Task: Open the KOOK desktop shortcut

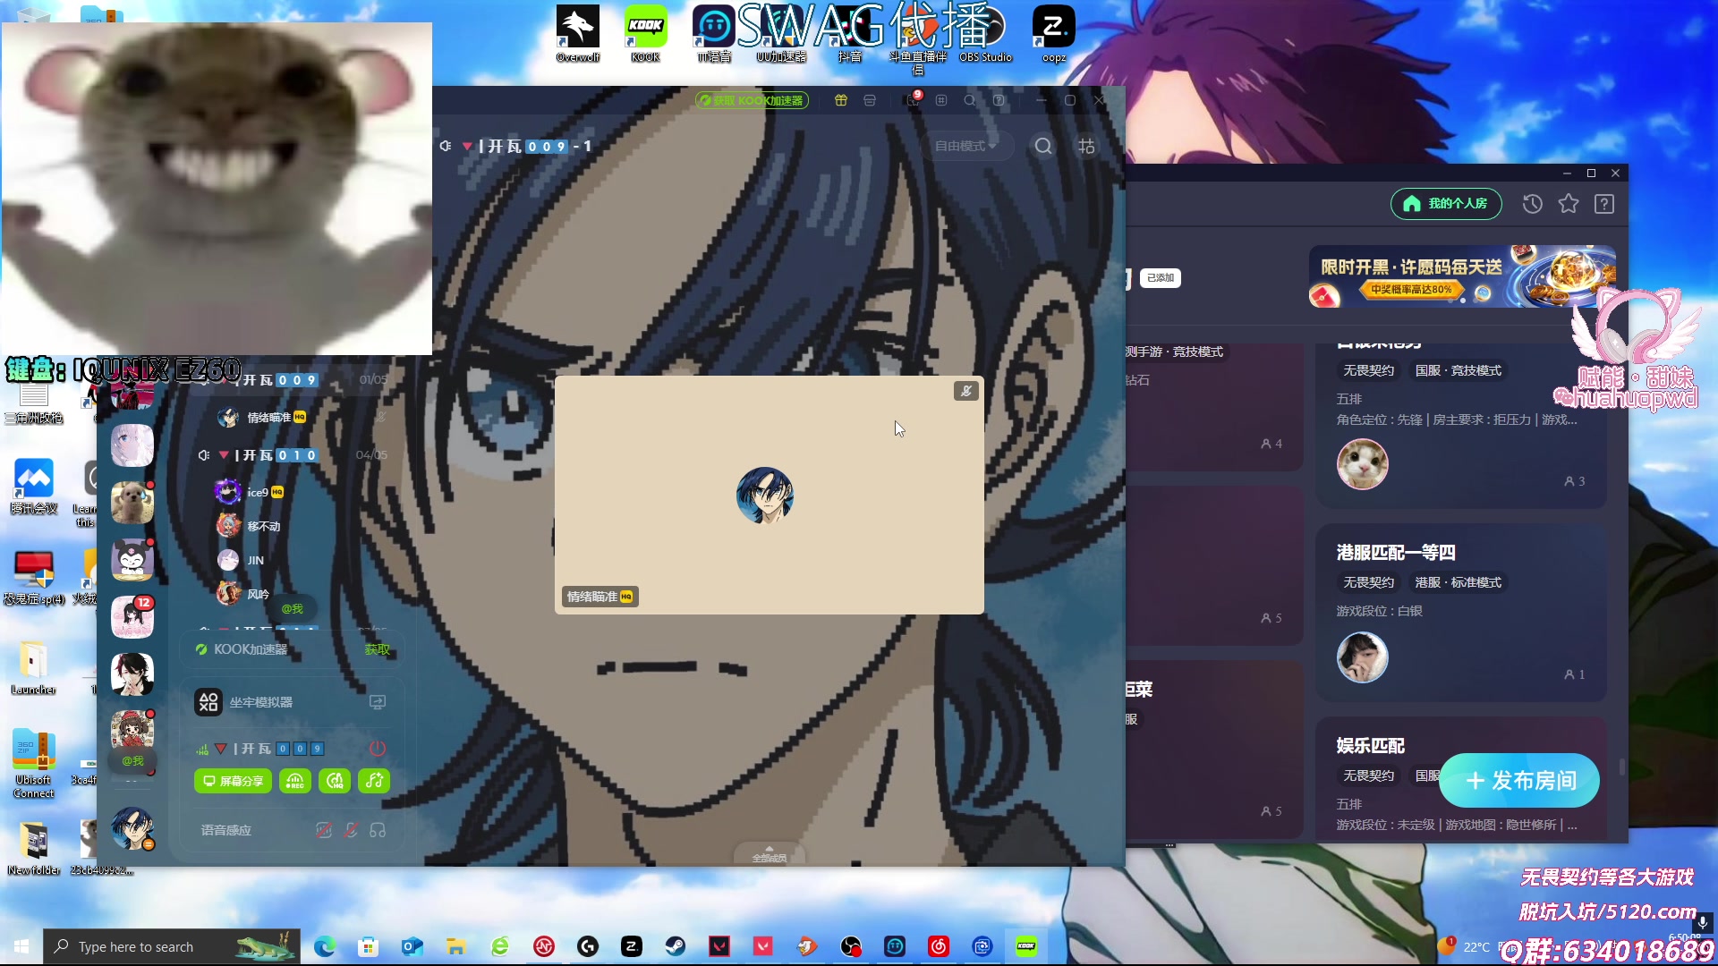Action: [645, 34]
